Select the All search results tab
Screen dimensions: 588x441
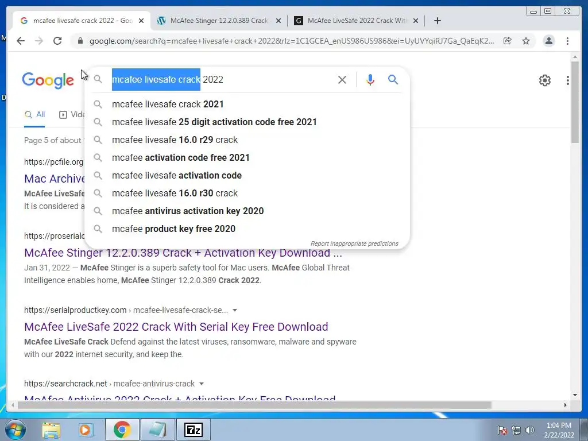point(34,115)
